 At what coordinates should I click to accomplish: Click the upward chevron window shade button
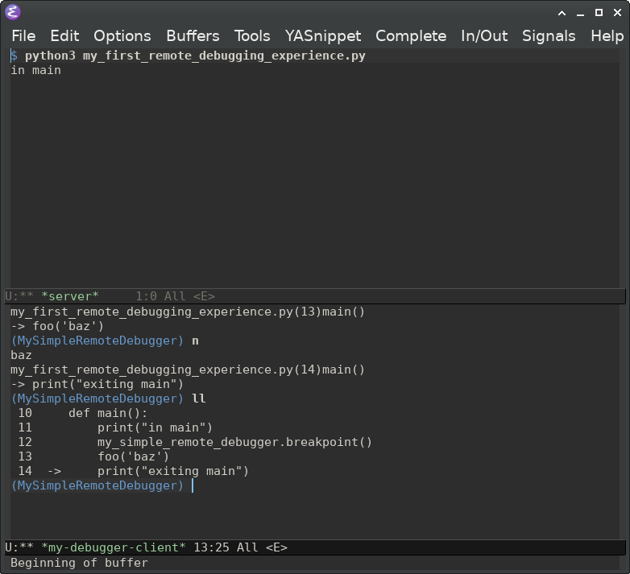click(x=562, y=13)
